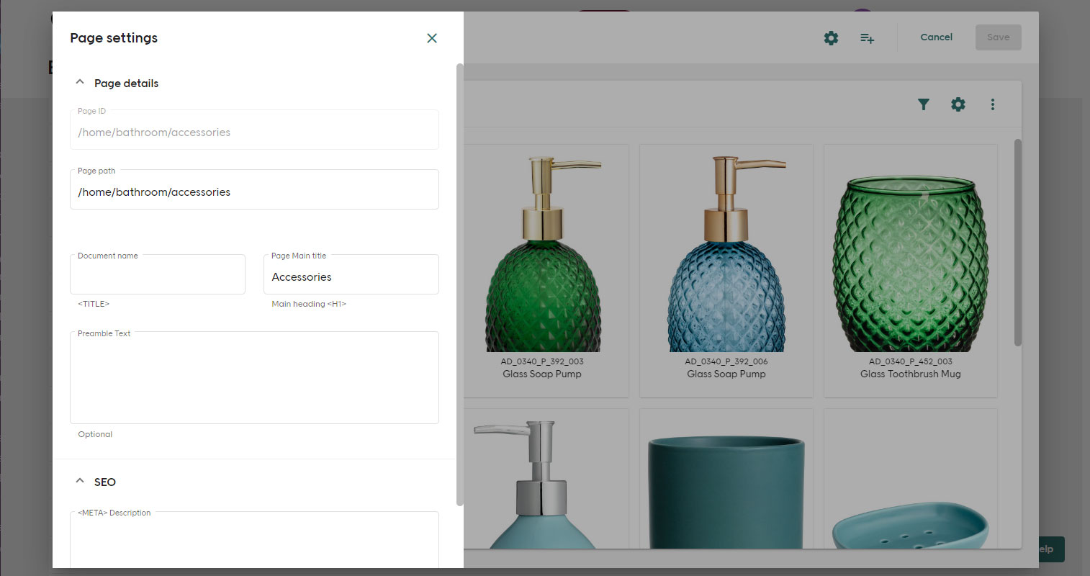Open the three-dot more options menu

pyautogui.click(x=993, y=104)
